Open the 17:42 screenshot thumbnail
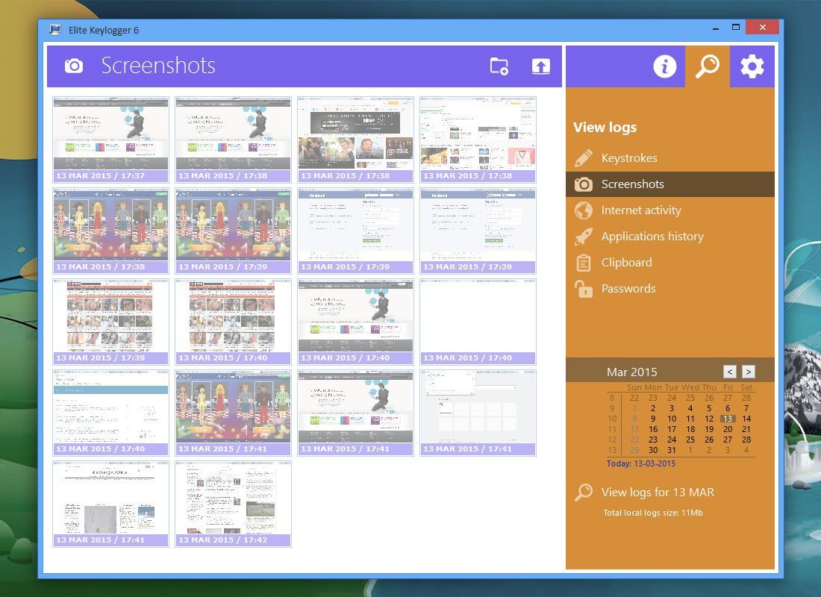The height and width of the screenshot is (597, 821). pyautogui.click(x=233, y=504)
